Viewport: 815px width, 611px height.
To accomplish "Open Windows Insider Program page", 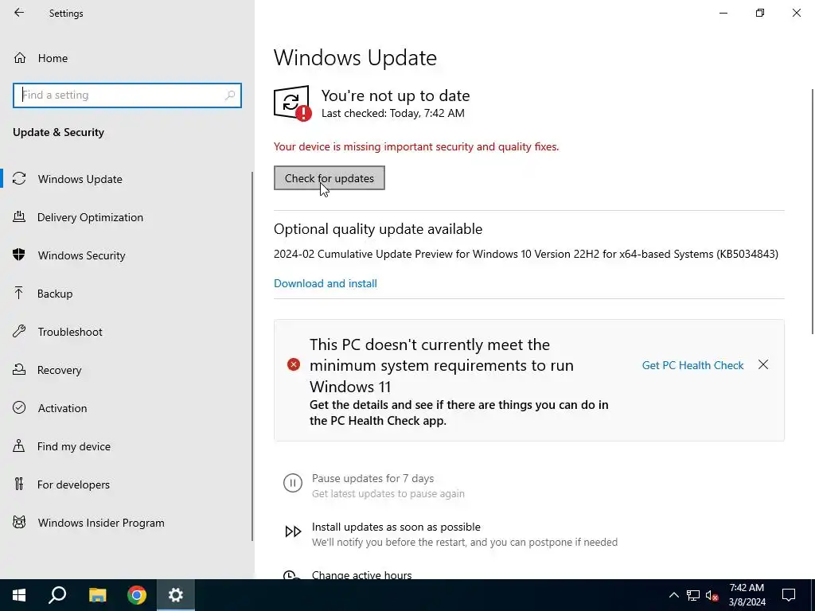I will point(126,523).
